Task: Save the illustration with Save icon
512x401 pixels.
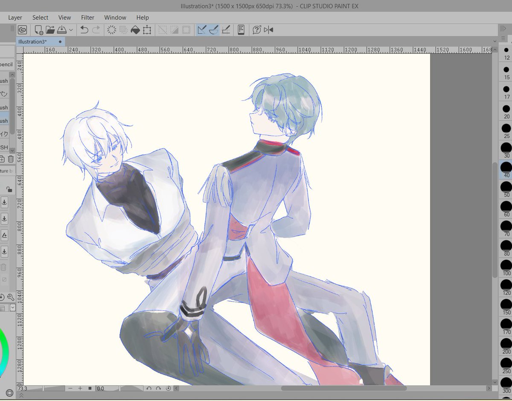Action: [x=61, y=30]
